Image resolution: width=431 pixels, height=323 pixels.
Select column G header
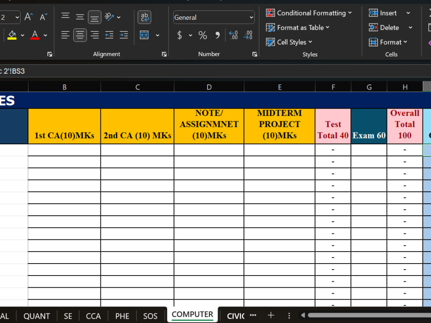tap(369, 87)
